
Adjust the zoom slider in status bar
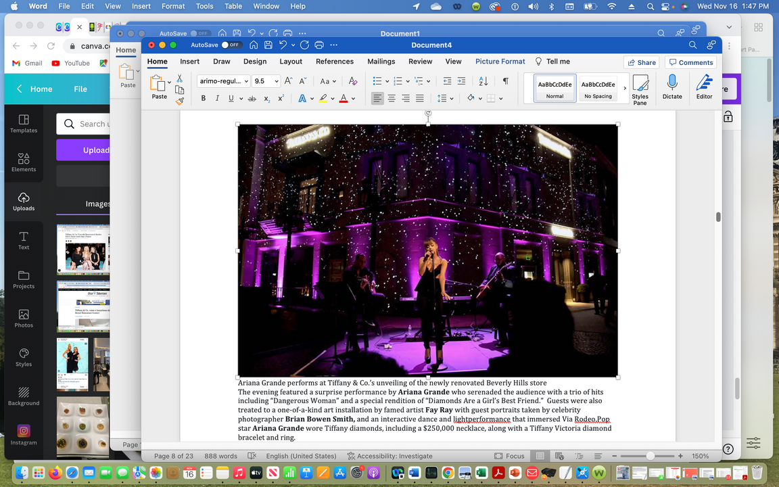[x=650, y=456]
